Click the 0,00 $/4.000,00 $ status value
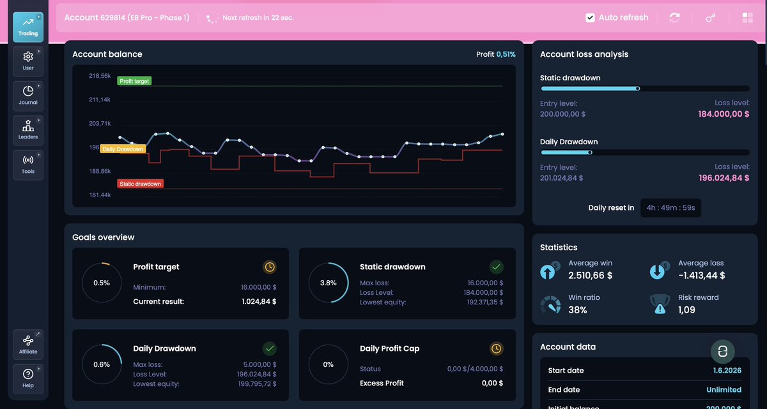This screenshot has width=767, height=409. tap(475, 369)
